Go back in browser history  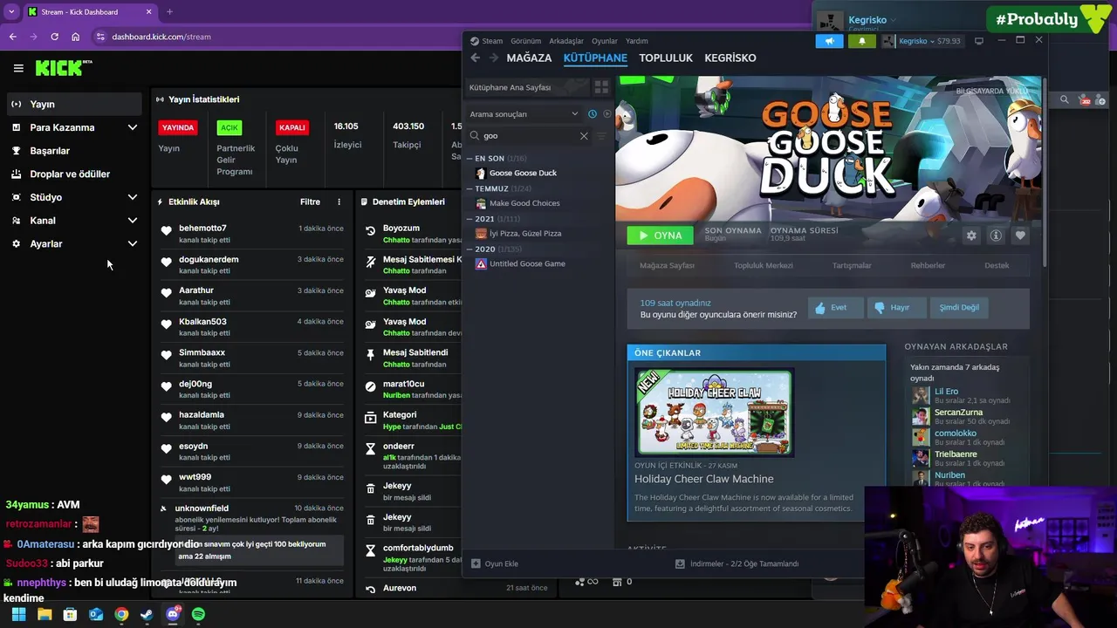coord(12,37)
